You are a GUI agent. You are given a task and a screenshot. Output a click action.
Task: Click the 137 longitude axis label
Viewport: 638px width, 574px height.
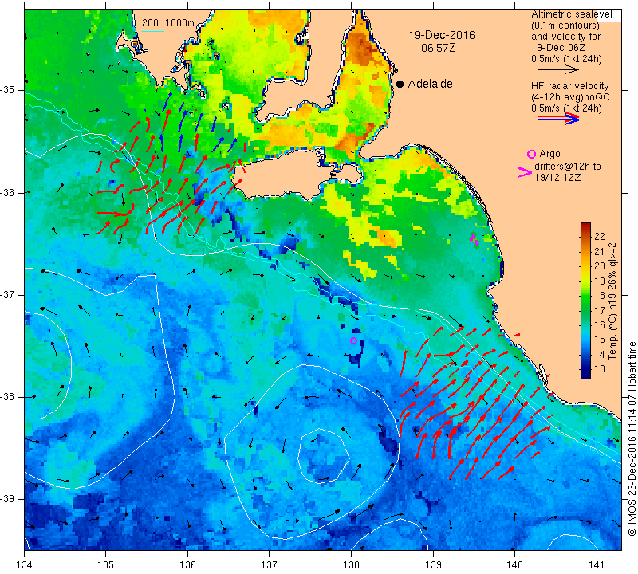pos(270,565)
